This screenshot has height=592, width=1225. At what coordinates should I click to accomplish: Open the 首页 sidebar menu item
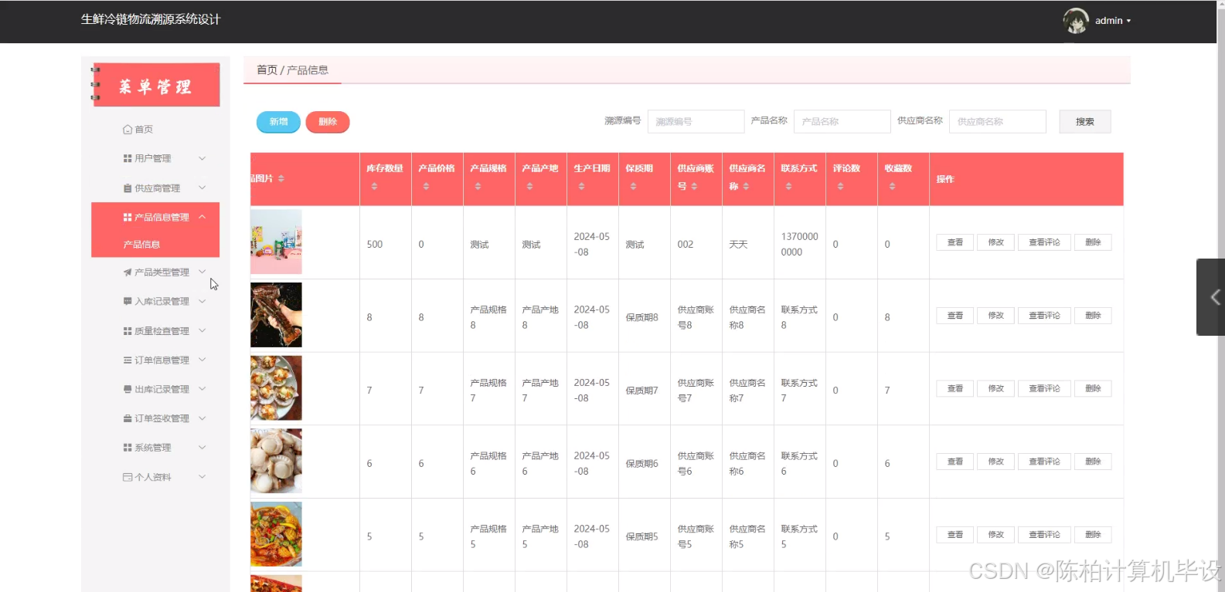155,130
